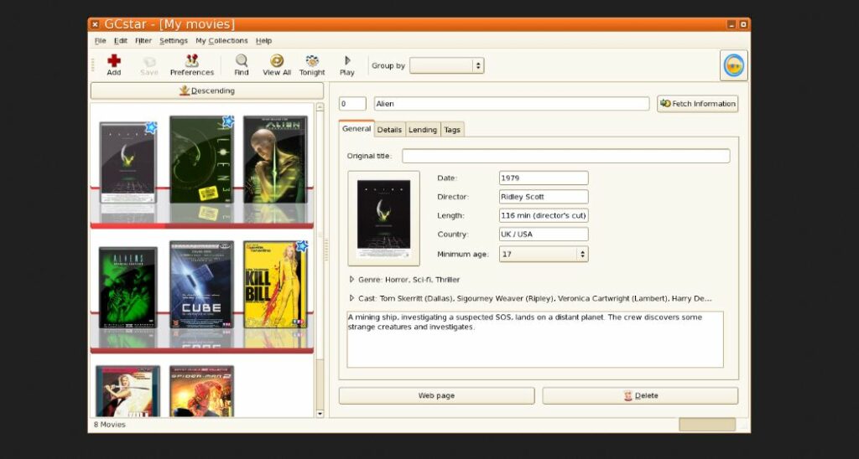The height and width of the screenshot is (459, 859).
Task: Click the Length field showing 116 min
Action: [x=544, y=215]
